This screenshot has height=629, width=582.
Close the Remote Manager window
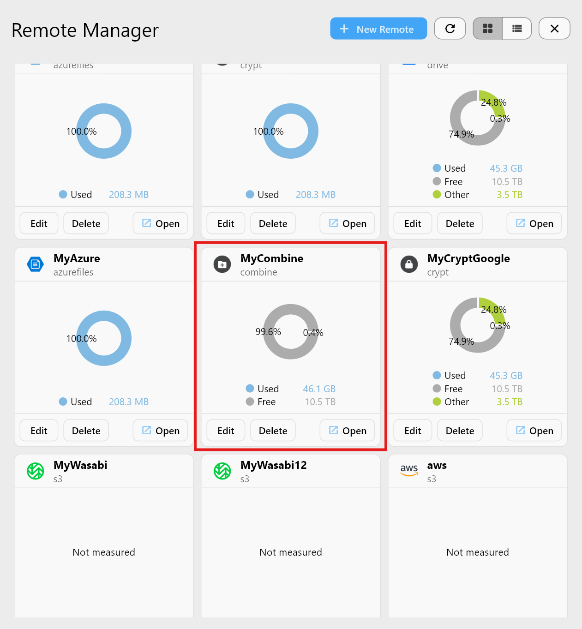point(554,28)
